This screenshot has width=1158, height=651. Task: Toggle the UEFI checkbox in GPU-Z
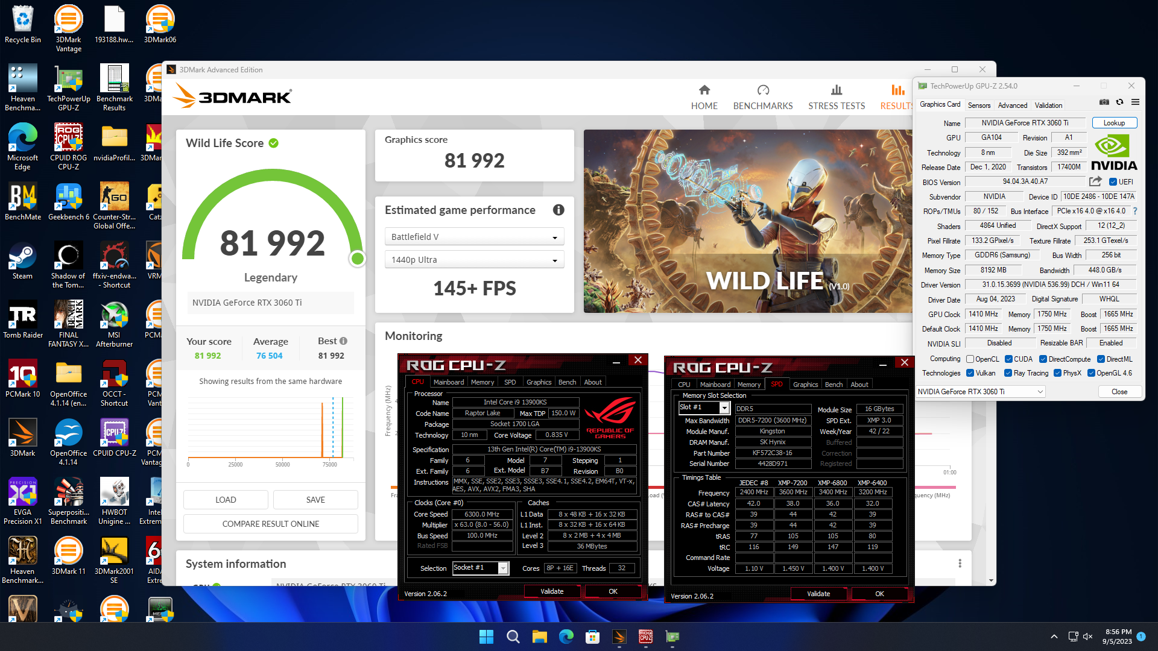[1113, 182]
